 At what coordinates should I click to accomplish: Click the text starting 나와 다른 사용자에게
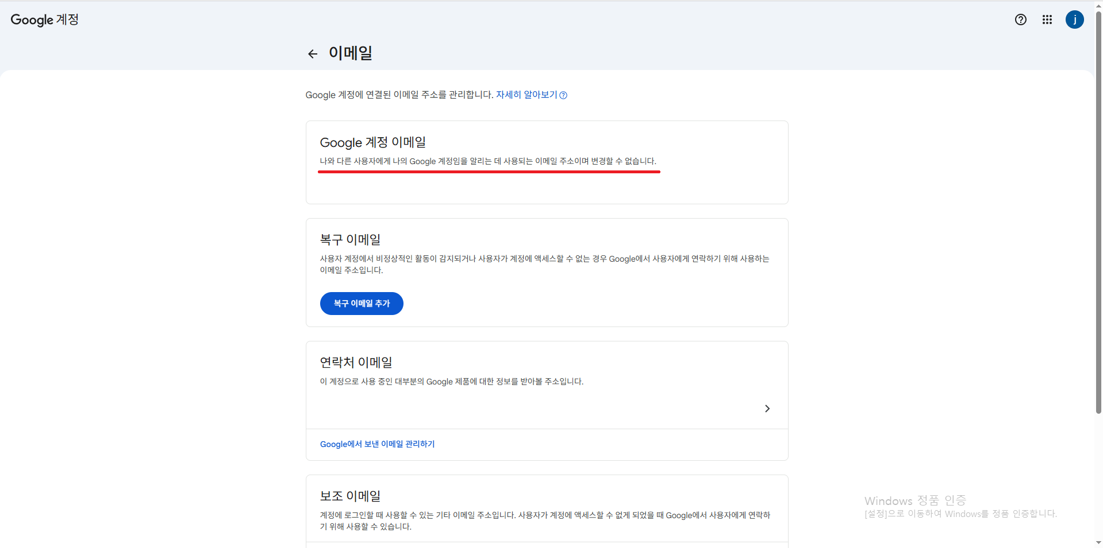pyautogui.click(x=488, y=161)
